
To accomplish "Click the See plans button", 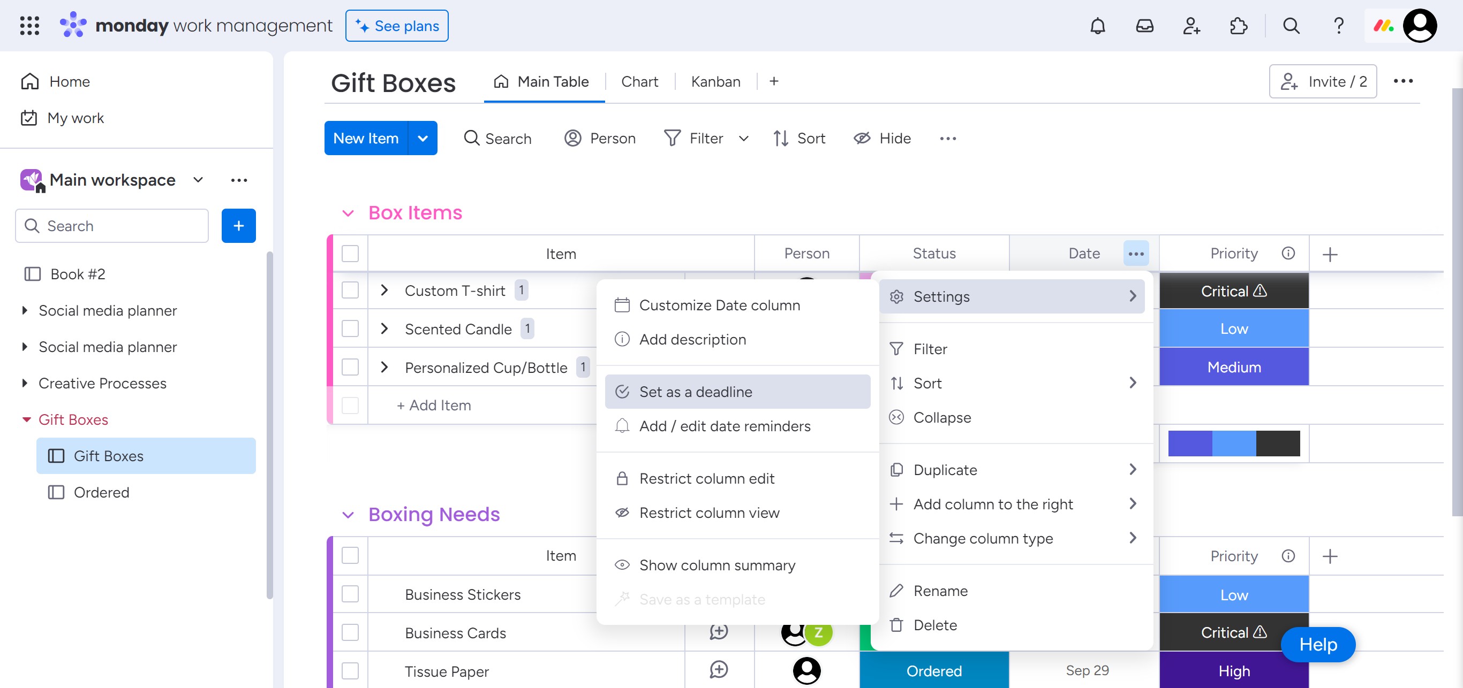I will [x=396, y=26].
